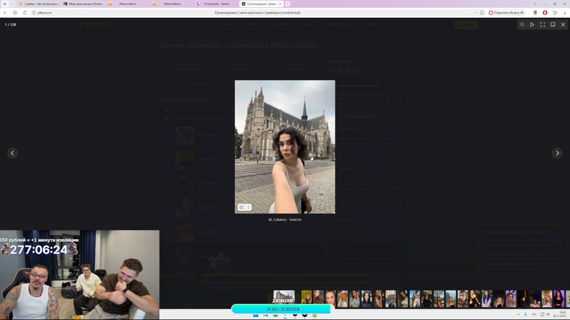Expand the tab list dropdown arrow
The width and height of the screenshot is (570, 320).
(12, 4)
